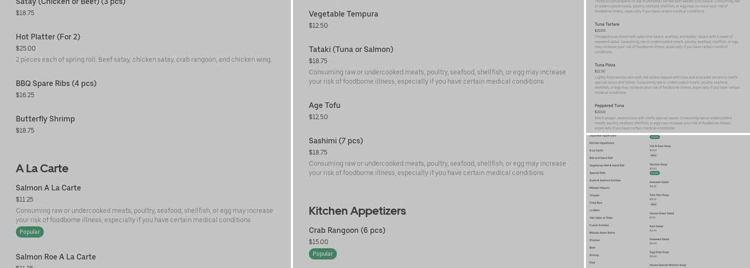Go to Special Rolls category
This screenshot has height=268, width=750.
pos(597,173)
